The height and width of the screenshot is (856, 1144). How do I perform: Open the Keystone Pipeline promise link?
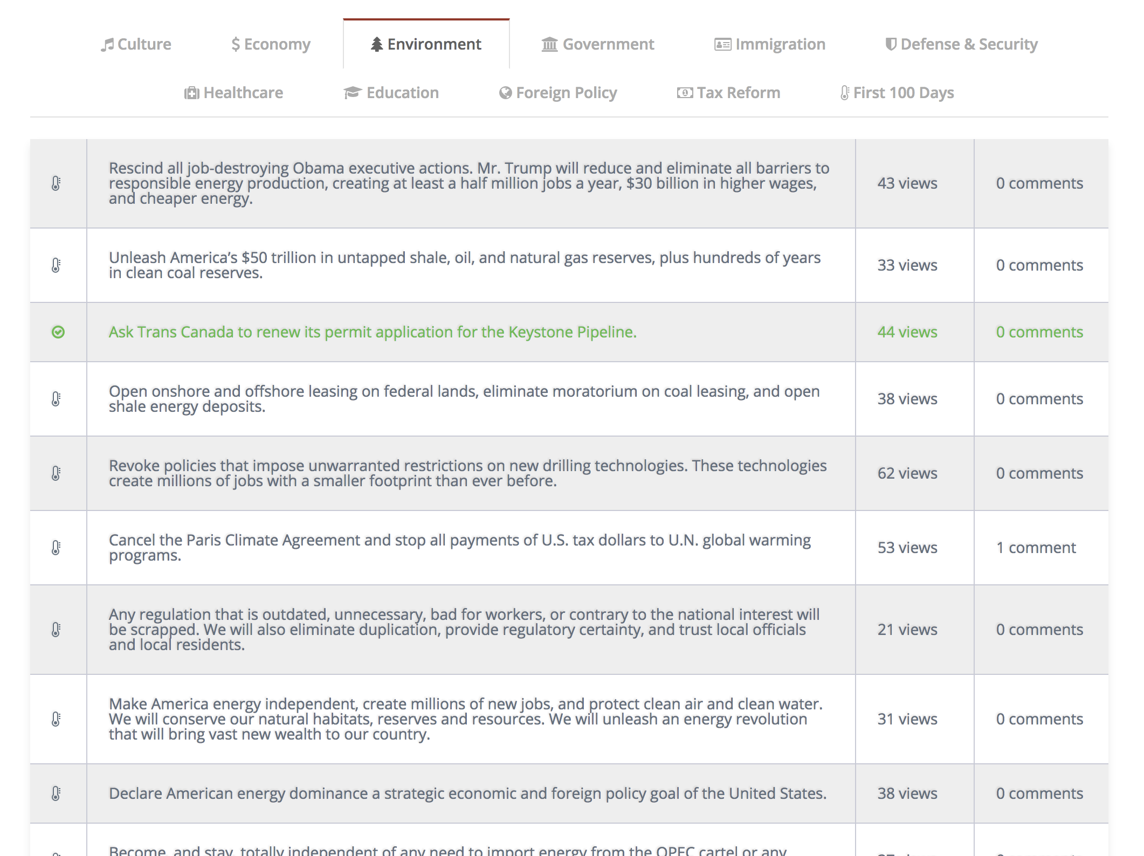[x=373, y=332]
